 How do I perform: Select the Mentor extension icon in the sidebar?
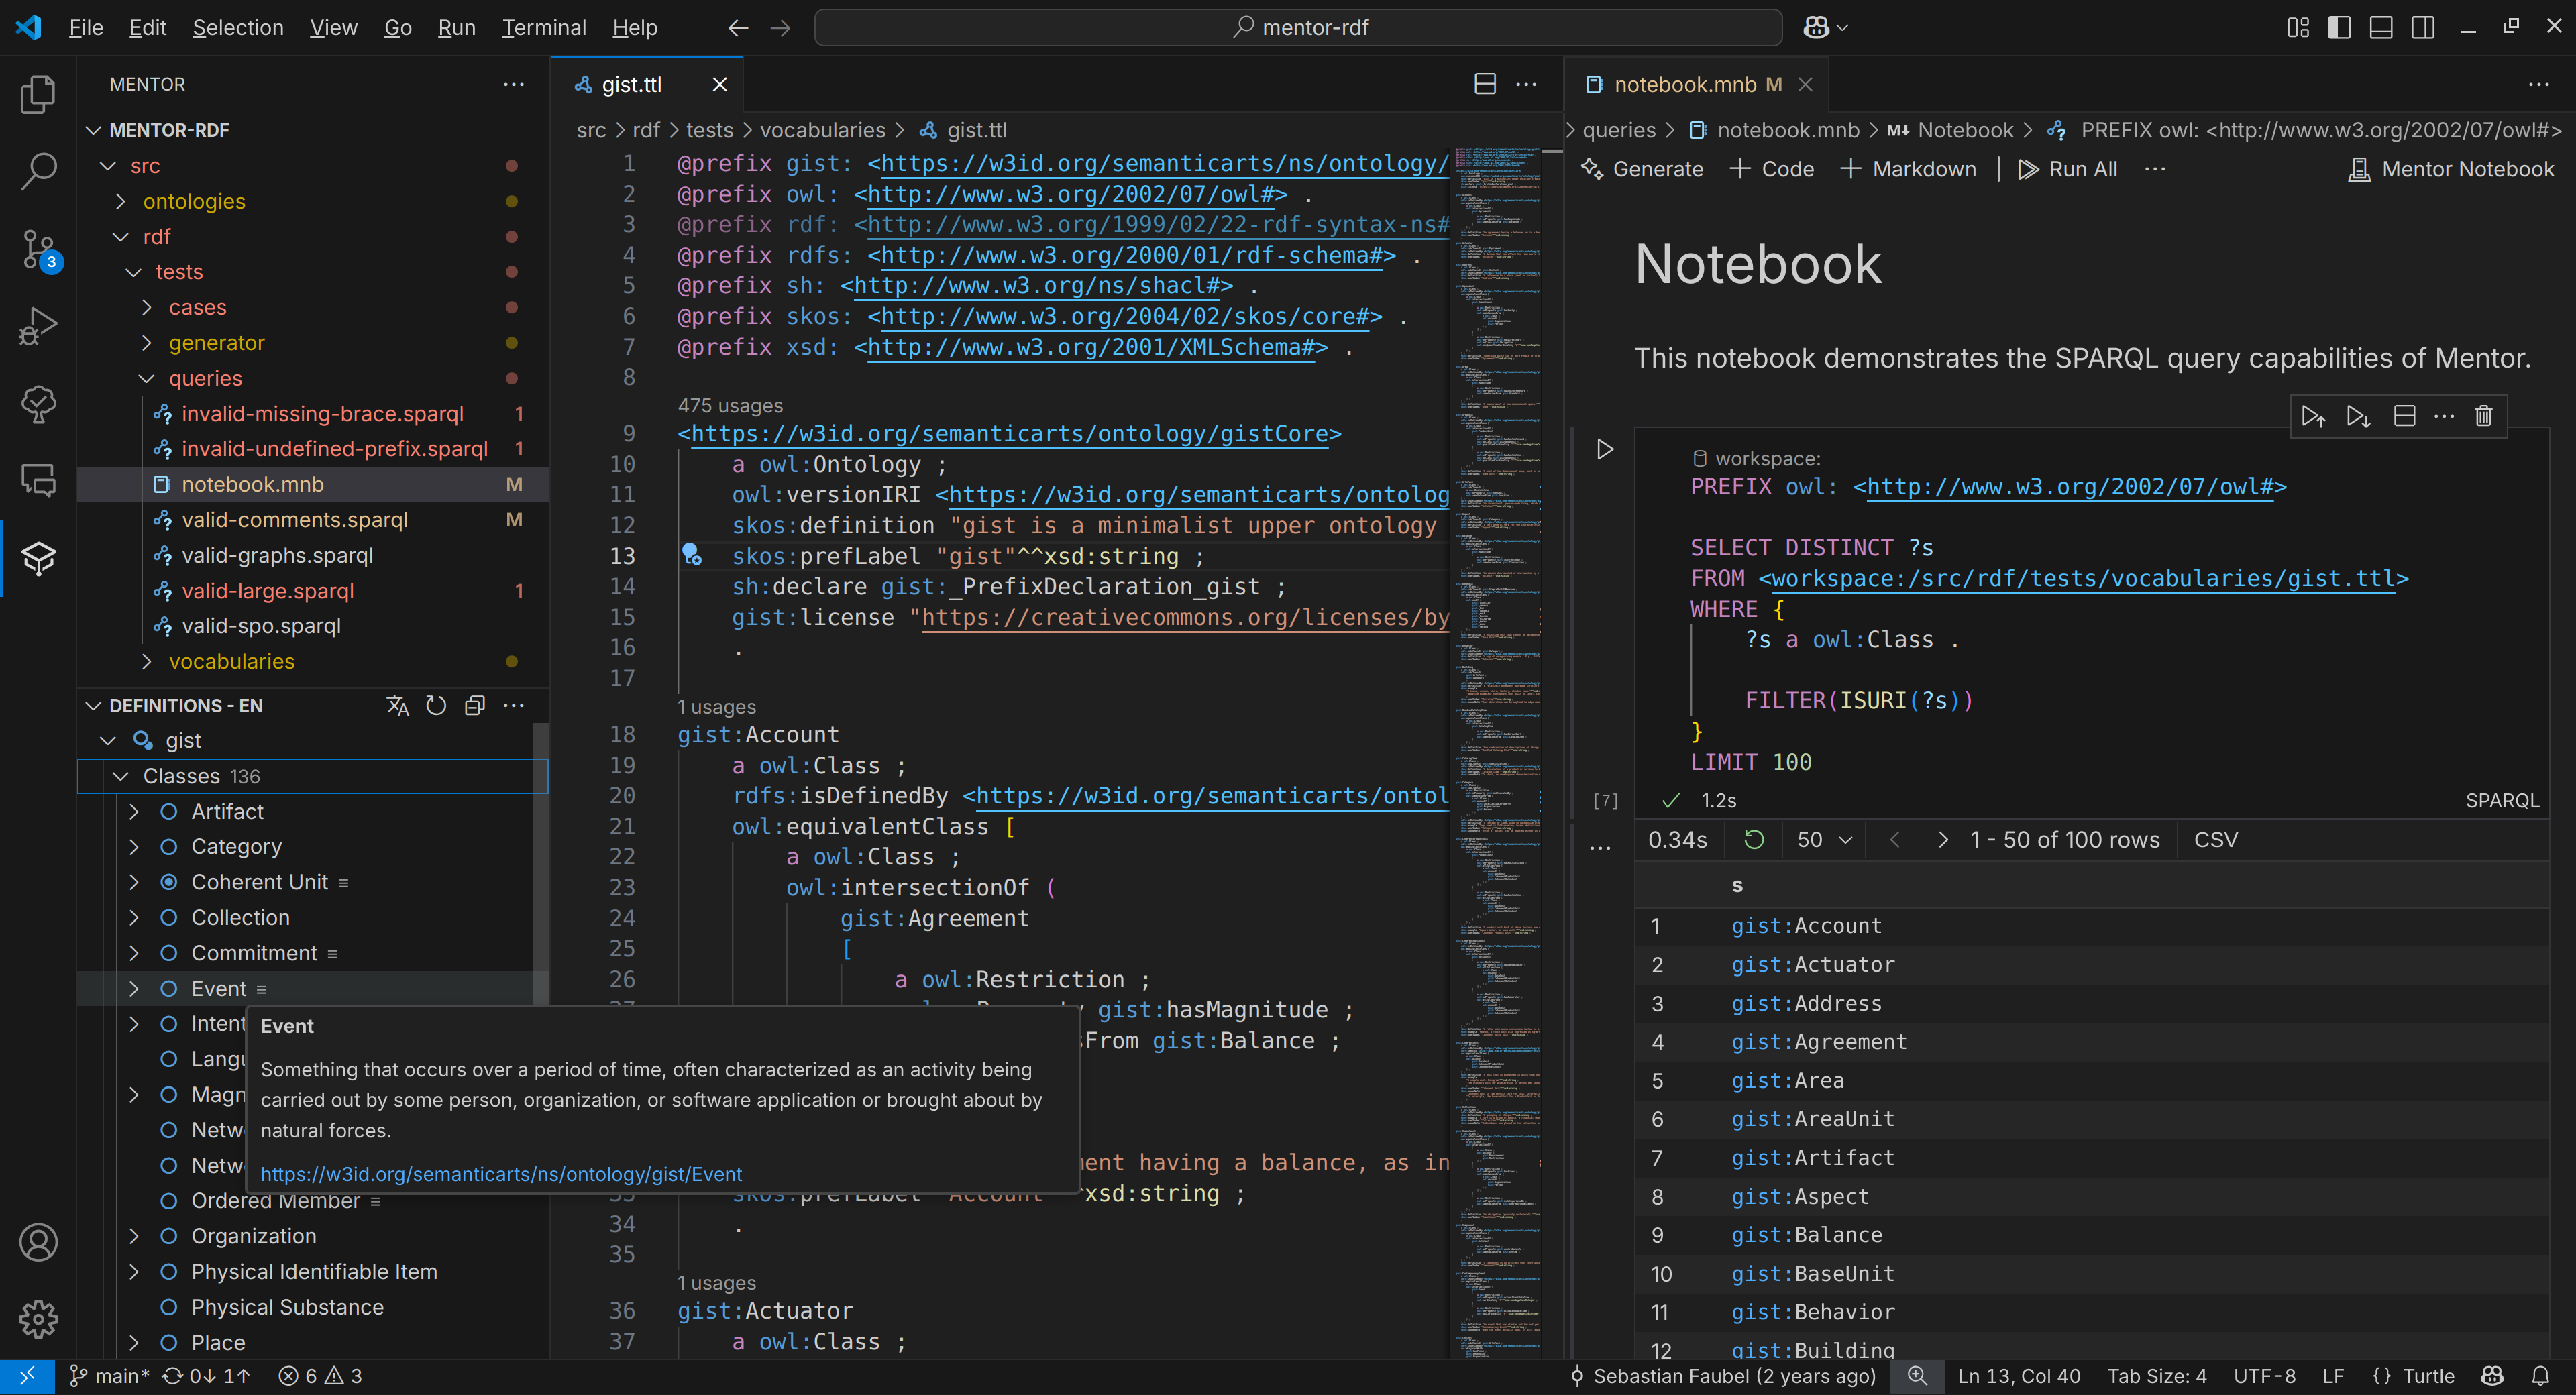click(x=38, y=558)
